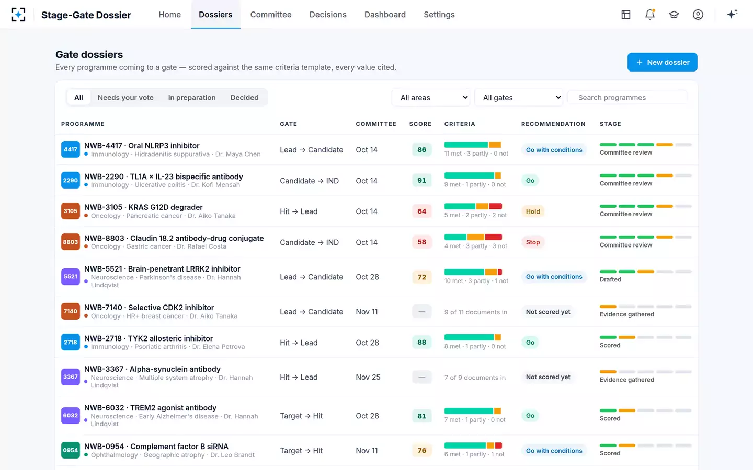The width and height of the screenshot is (753, 470).
Task: Show only In preparation dossiers
Action: 192,98
